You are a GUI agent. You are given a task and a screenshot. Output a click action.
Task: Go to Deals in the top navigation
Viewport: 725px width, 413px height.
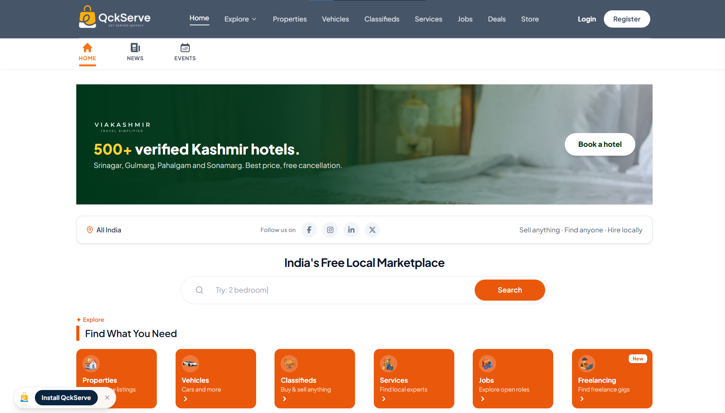497,19
